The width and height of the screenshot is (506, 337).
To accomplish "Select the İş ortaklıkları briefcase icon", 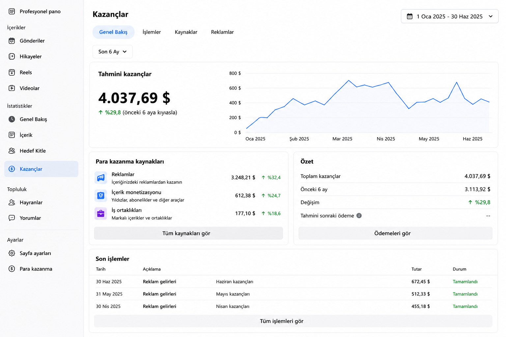I will click(101, 214).
